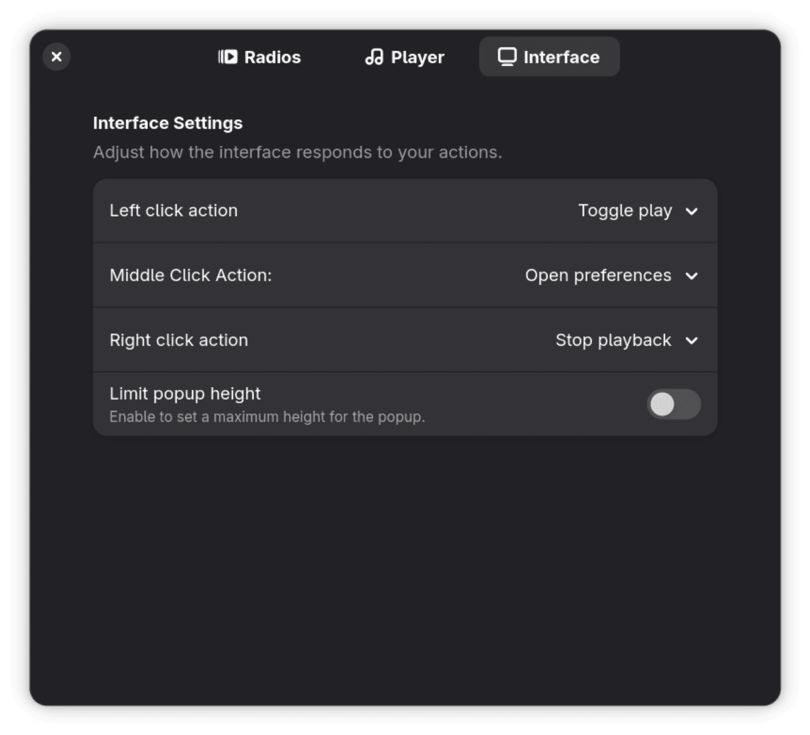Click the 'Limit popup height' label
Image resolution: width=810 pixels, height=735 pixels.
tap(185, 393)
